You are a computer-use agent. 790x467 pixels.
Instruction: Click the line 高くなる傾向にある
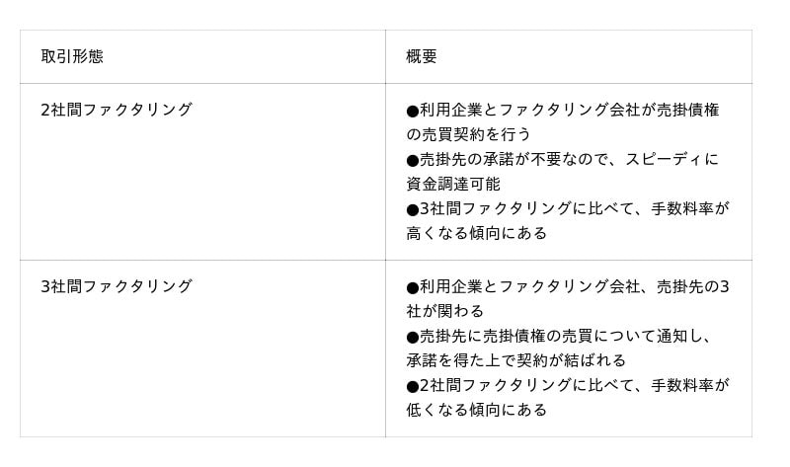coord(476,233)
